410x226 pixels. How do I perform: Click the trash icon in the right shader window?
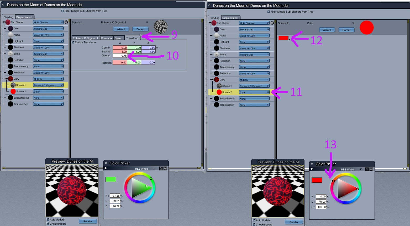tap(272, 23)
